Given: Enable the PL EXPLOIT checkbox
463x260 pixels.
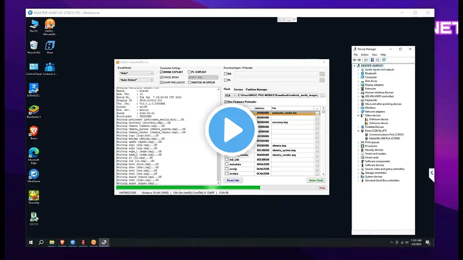Looking at the screenshot, I should [190, 72].
